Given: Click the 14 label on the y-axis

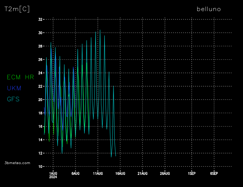Looking at the screenshot, I should 40,140.
